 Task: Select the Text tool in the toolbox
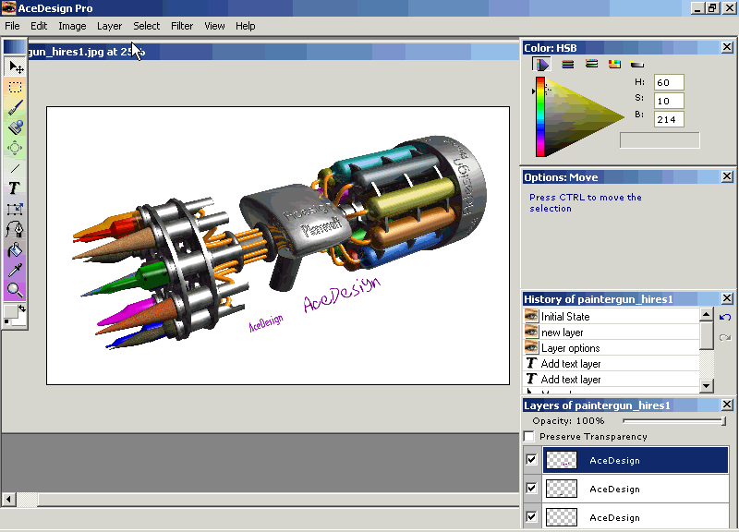(x=15, y=188)
